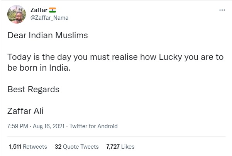Show the 32 Quote Tweets
232x156 pixels.
pyautogui.click(x=76, y=147)
